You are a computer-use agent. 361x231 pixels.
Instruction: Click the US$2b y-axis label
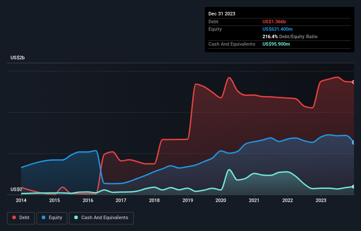click(18, 58)
